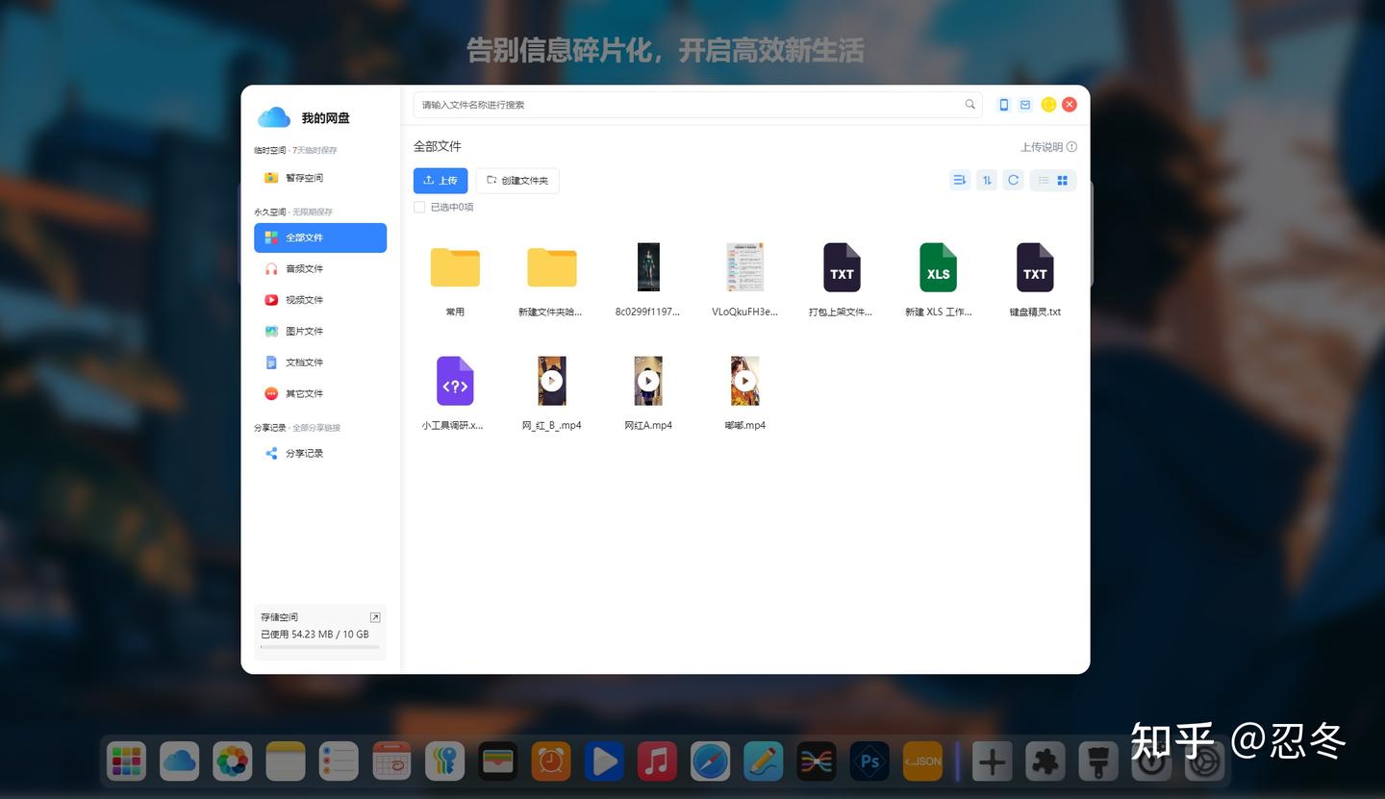Viewport: 1385px width, 799px height.
Task: Toggle the 已选中0项 select-all checkbox
Action: 419,207
